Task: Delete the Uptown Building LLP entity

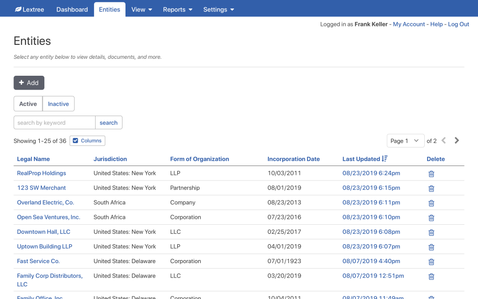Action: tap(431, 246)
